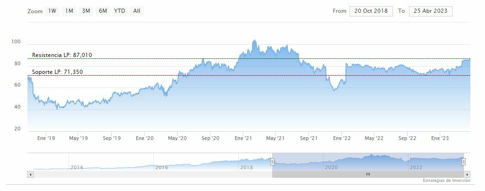This screenshot has width=485, height=191.
Task: Click the 2014 area in the navigator
Action: 77,167
